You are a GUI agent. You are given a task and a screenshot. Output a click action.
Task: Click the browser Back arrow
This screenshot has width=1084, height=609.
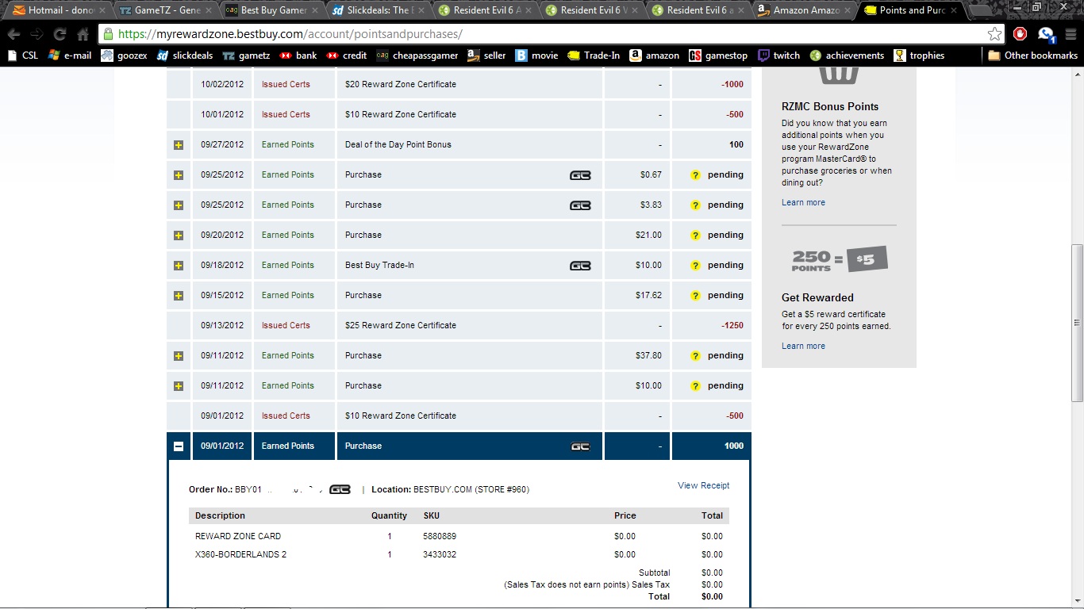14,34
